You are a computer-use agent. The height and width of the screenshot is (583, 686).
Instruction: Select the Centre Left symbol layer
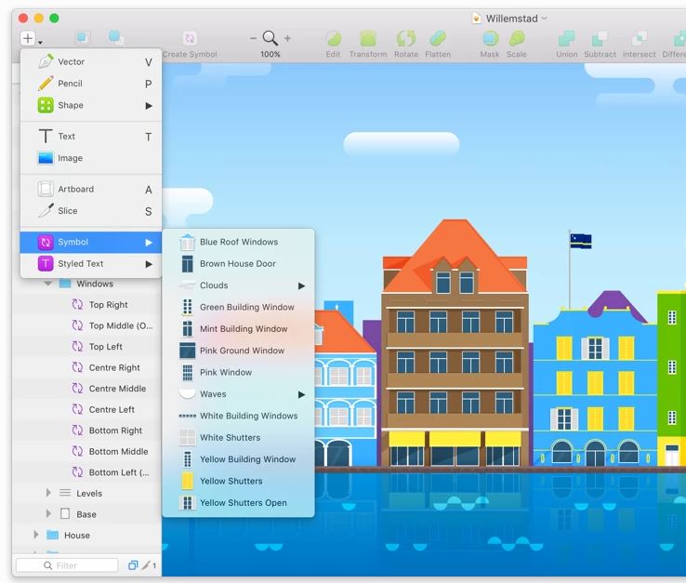(x=87, y=410)
